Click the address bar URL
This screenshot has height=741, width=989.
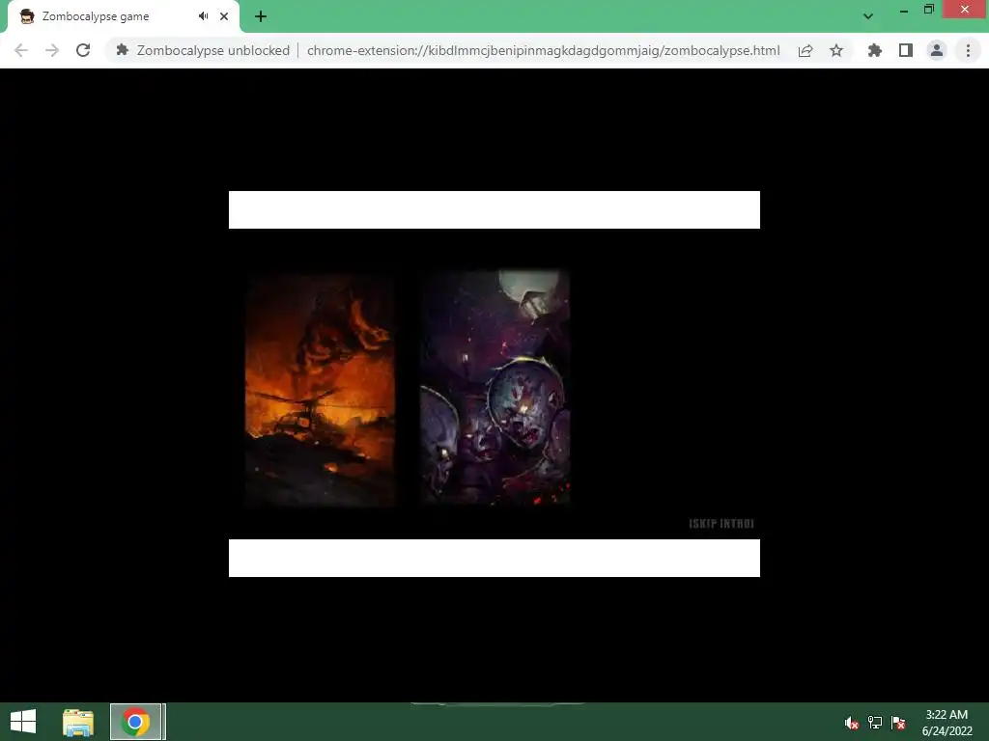543,50
